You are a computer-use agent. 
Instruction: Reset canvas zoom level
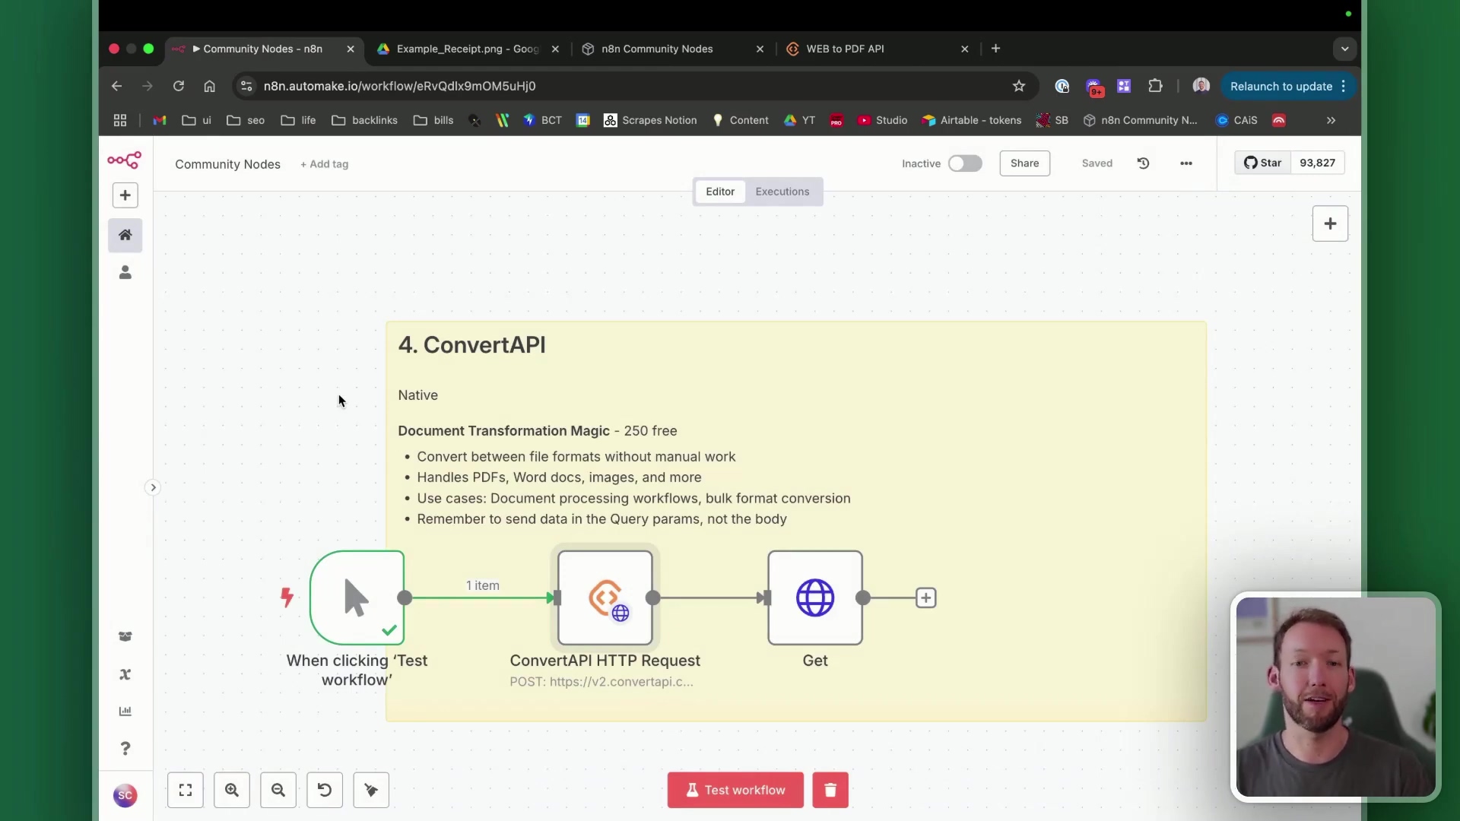tap(325, 790)
